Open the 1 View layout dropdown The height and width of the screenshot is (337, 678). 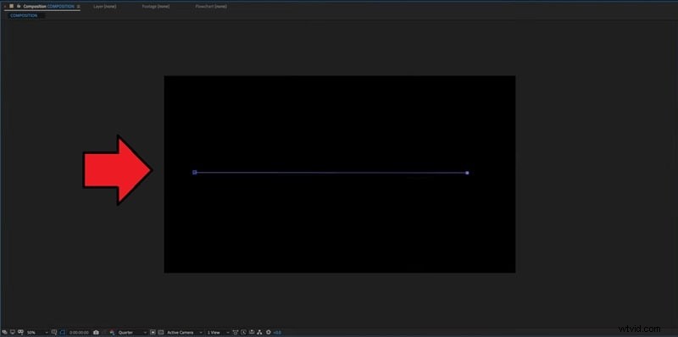[x=218, y=332]
